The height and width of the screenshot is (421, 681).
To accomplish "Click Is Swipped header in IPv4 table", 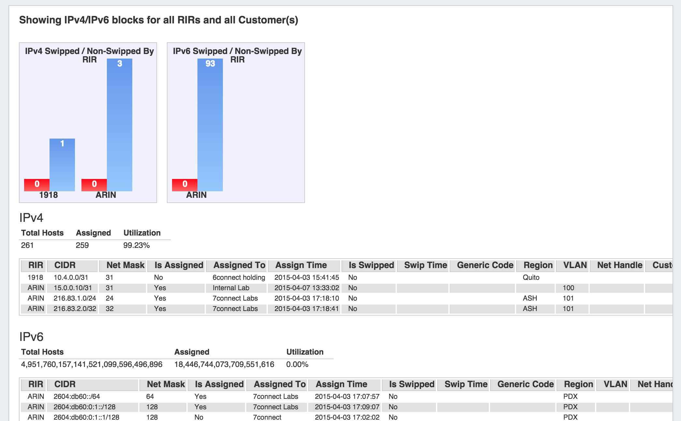I will 371,265.
